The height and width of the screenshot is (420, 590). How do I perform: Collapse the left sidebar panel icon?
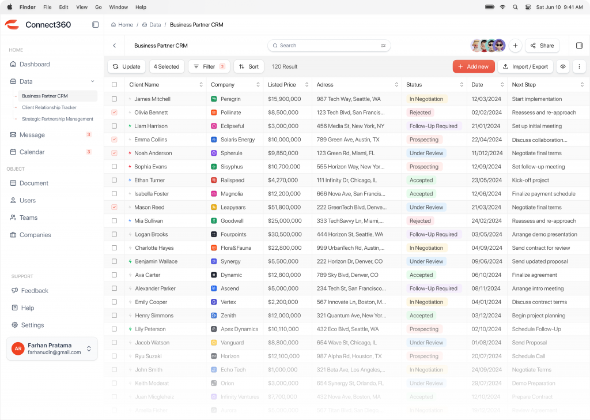click(96, 25)
